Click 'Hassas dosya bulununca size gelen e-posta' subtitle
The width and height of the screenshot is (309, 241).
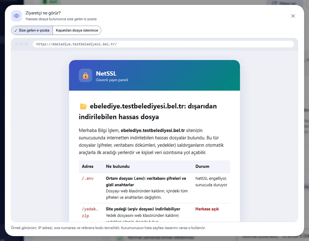[61, 19]
